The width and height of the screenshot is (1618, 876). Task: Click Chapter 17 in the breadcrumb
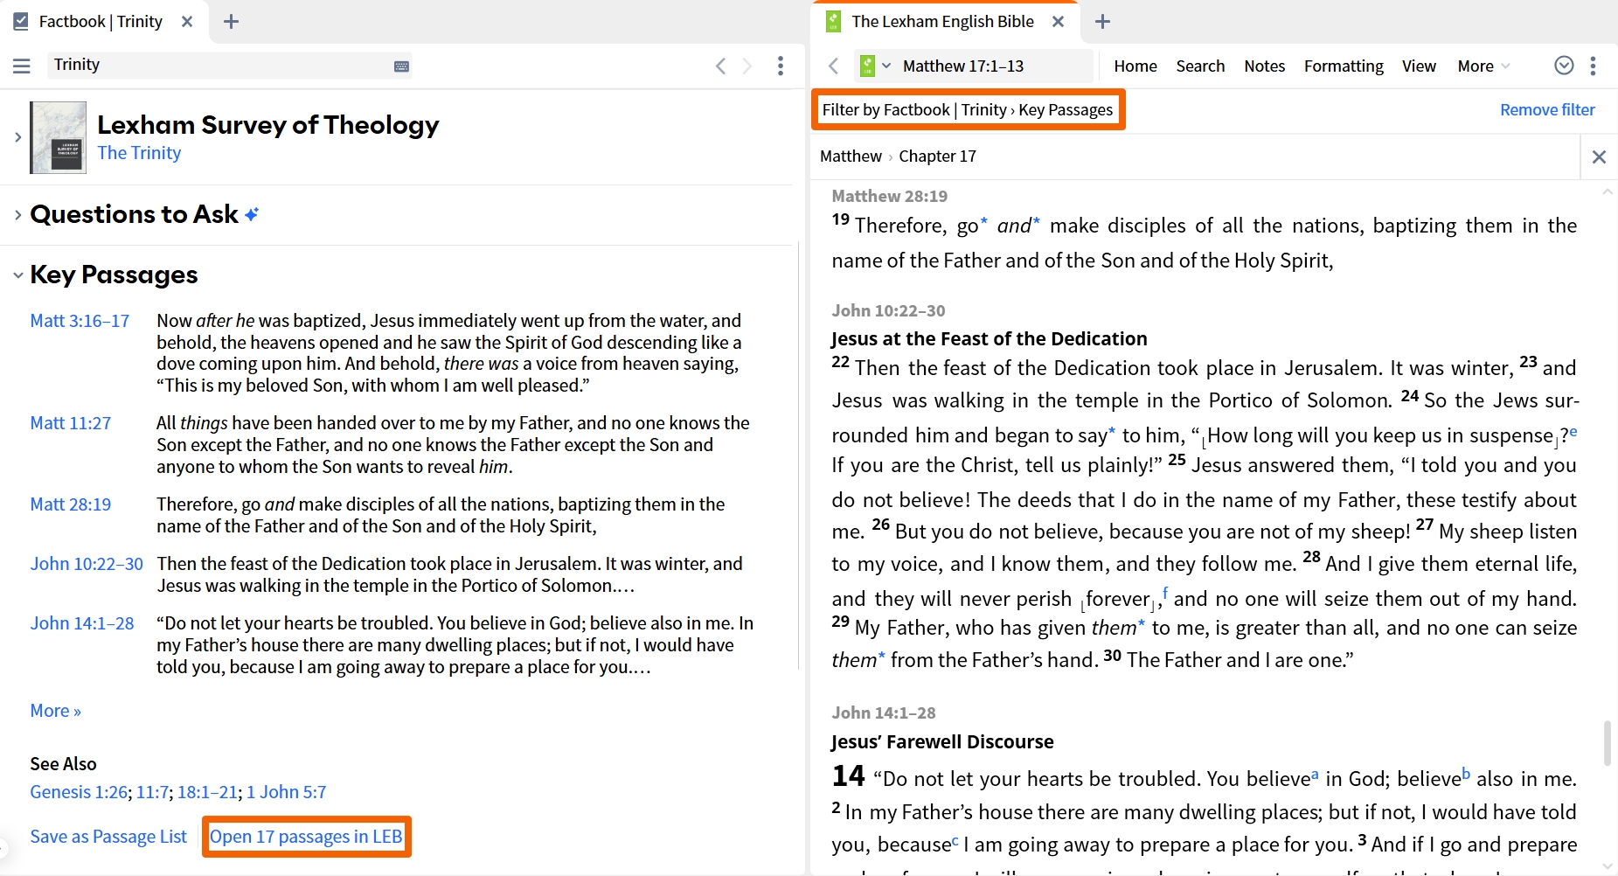pyautogui.click(x=937, y=156)
